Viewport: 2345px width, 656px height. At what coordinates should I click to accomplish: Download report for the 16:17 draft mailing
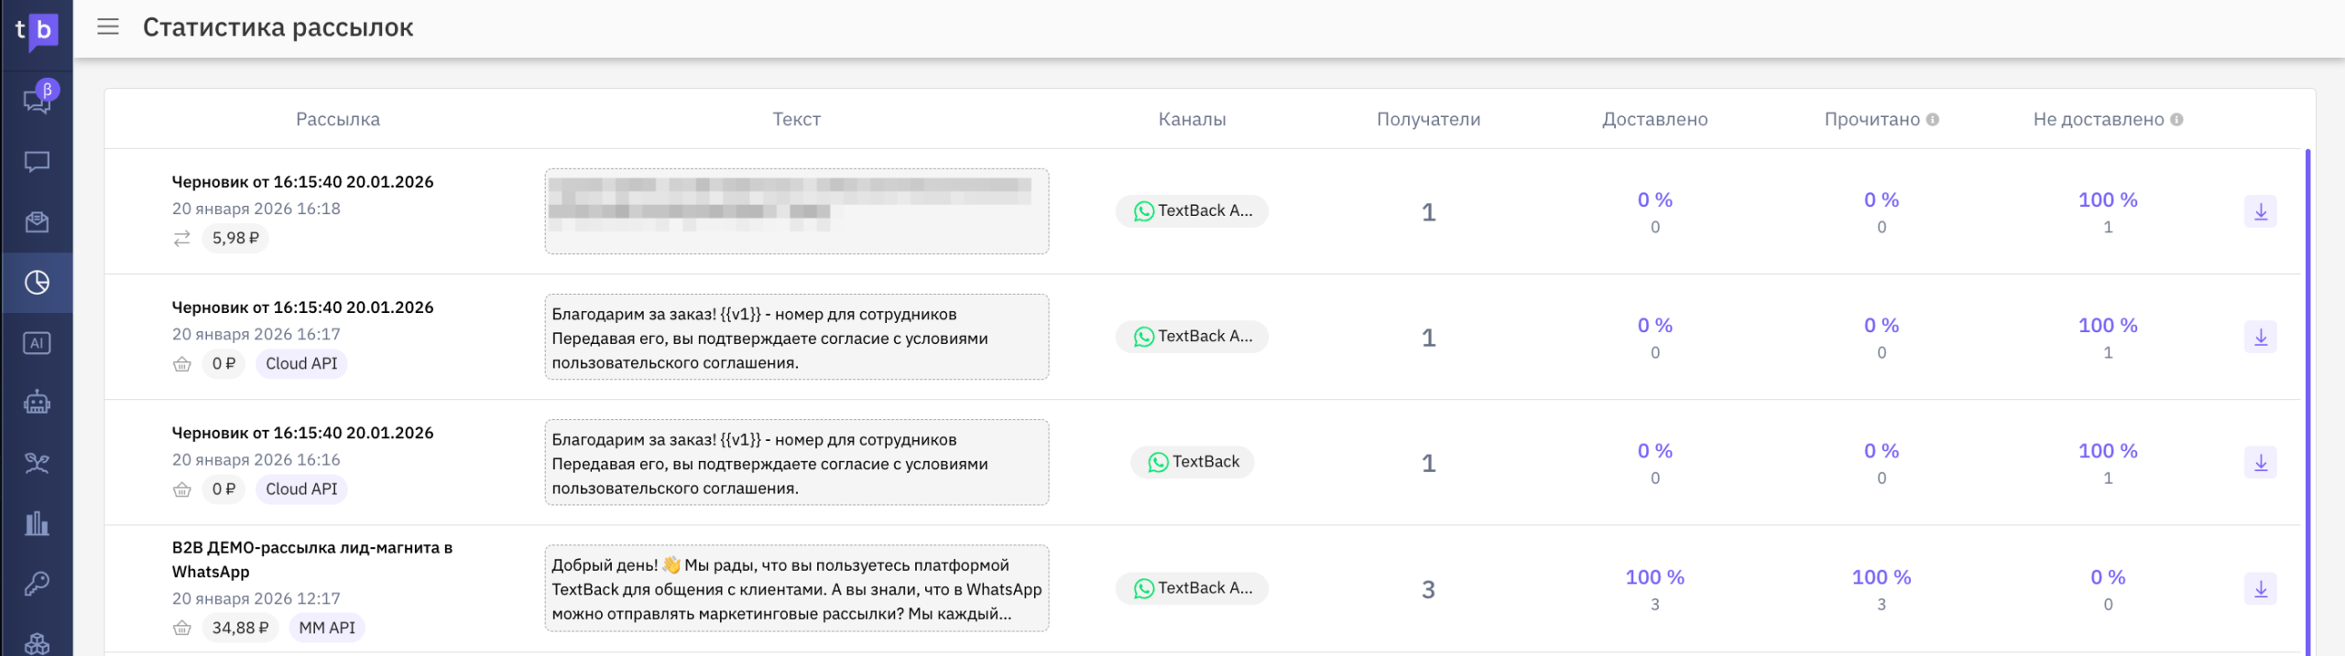(x=2260, y=337)
